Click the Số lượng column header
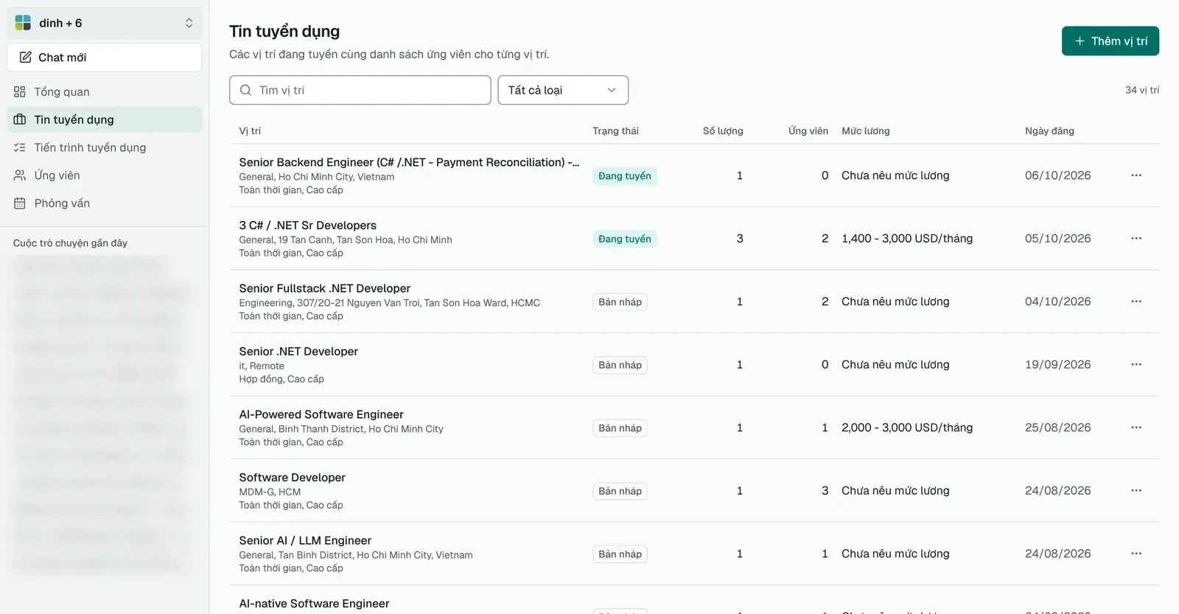The height and width of the screenshot is (614, 1179). 723,131
